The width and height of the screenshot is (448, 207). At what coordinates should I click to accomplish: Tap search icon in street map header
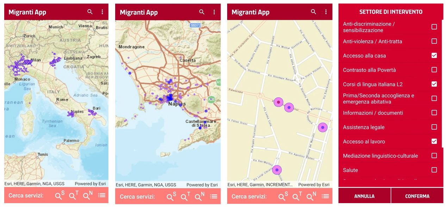313,12
